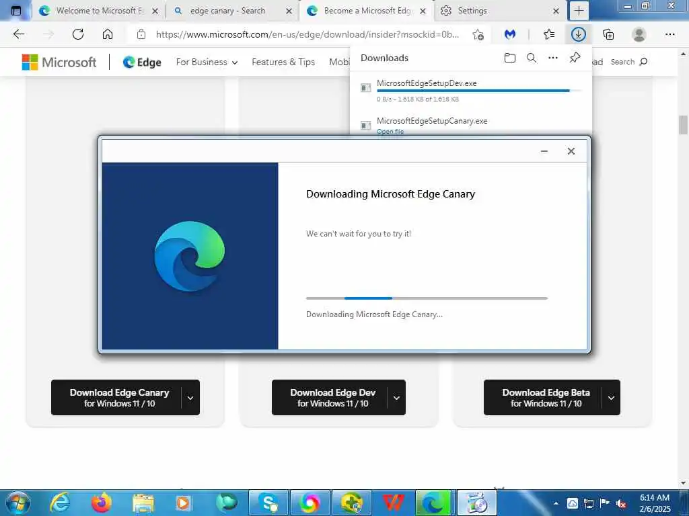Open the Edge product home link
689x516 pixels.
pyautogui.click(x=142, y=62)
